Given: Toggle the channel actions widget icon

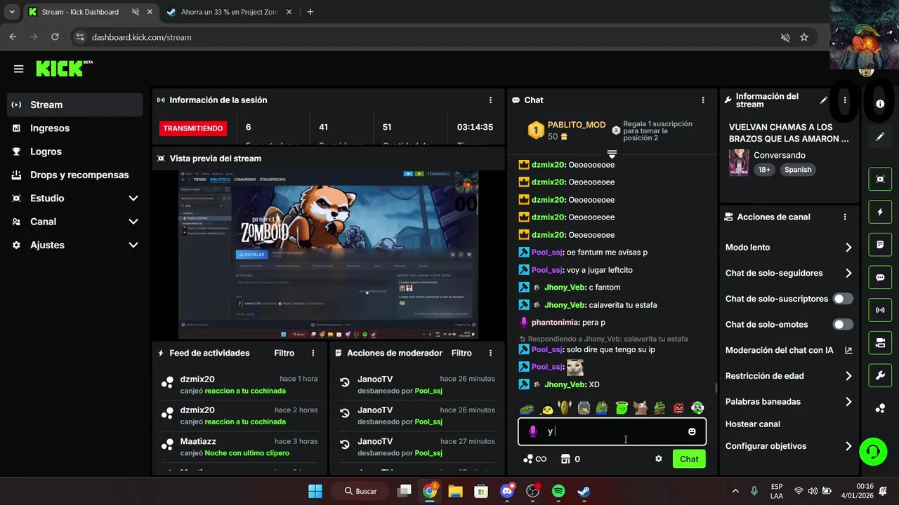Looking at the screenshot, I should coord(880,343).
